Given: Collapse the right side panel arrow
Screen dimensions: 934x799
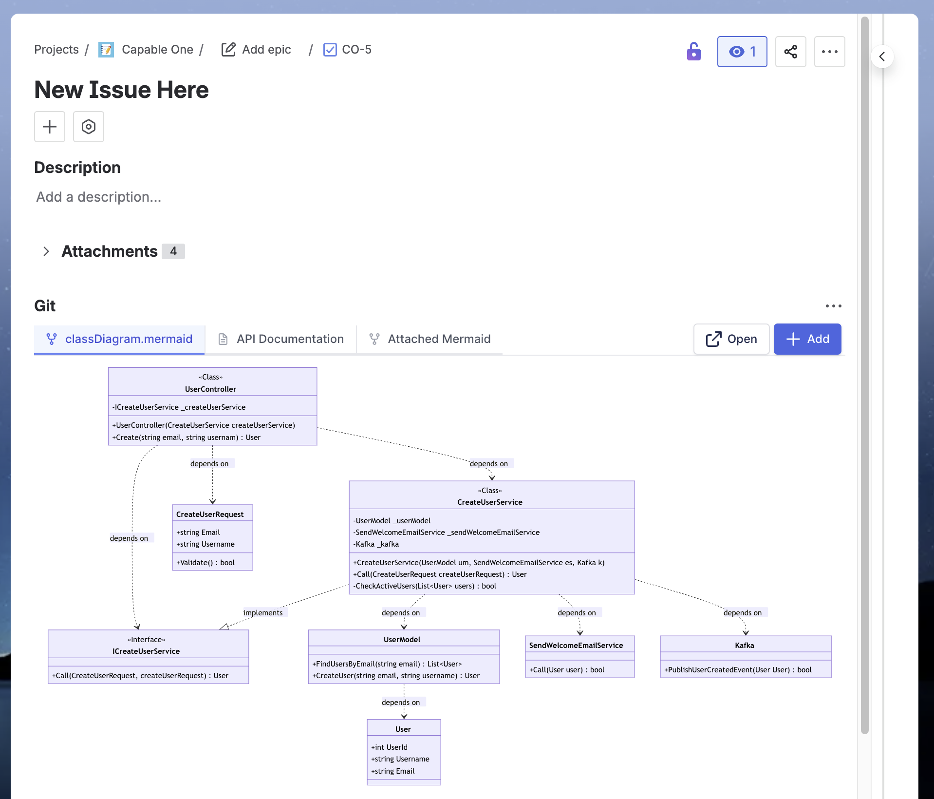Looking at the screenshot, I should click(882, 57).
